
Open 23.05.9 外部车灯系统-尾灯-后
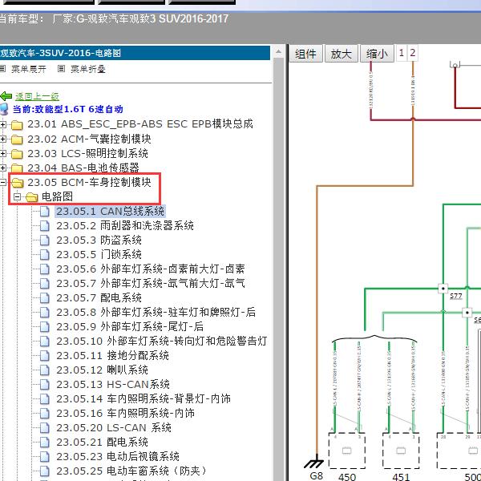[x=130, y=327]
